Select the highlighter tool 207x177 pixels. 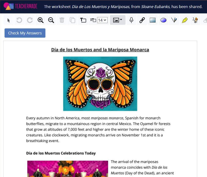pos(185,20)
